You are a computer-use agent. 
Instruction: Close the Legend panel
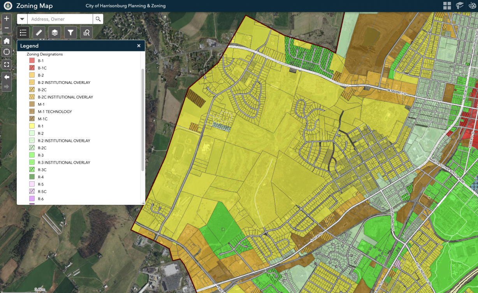139,46
